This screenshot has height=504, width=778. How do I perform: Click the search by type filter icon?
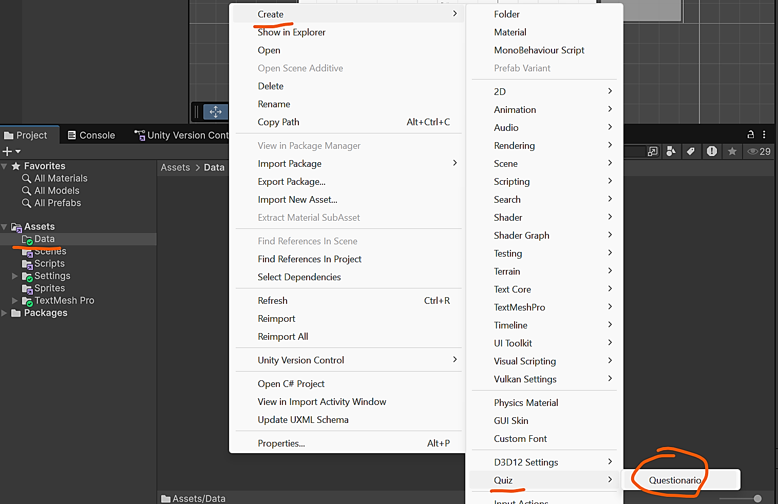[x=671, y=151]
